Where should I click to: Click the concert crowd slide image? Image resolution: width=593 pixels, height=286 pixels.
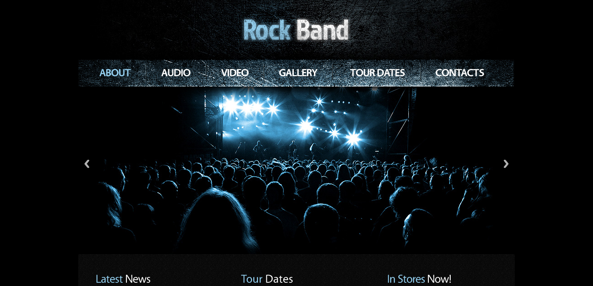(x=296, y=170)
